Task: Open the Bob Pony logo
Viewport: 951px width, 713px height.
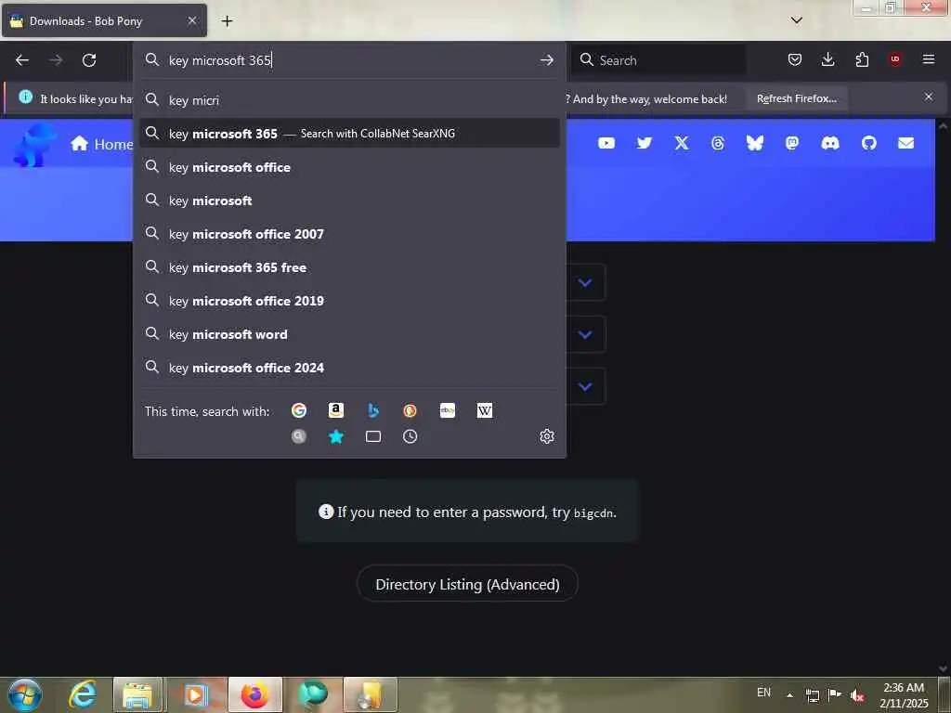Action: click(x=34, y=144)
